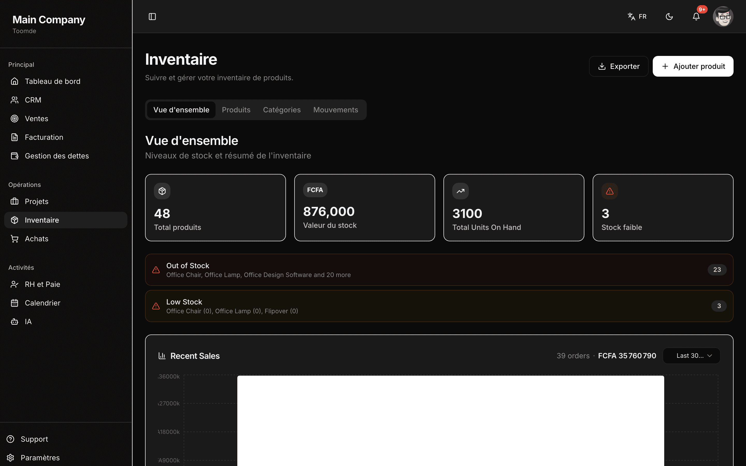Click the Recent Sales bar chart icon
Viewport: 746px width, 466px height.
(162, 356)
